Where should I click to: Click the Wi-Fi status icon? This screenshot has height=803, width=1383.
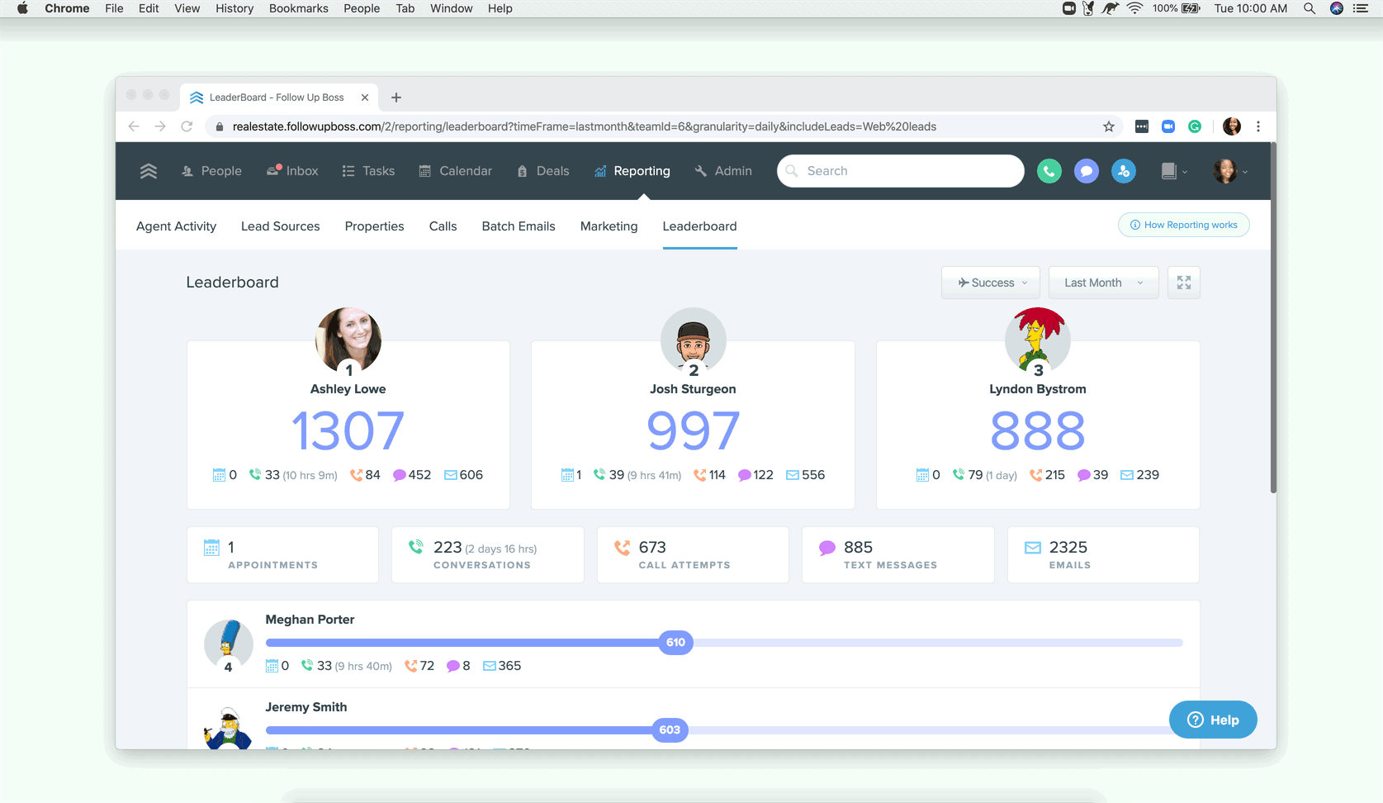tap(1135, 8)
